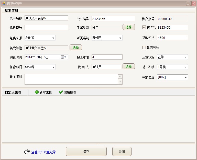
Task: Click the card number field B123456
Action: [172, 27]
